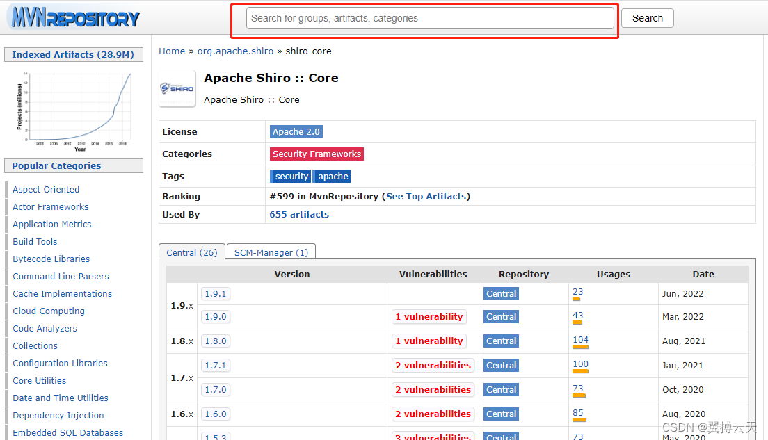Open Security Frameworks category
This screenshot has width=768, height=440.
pyautogui.click(x=317, y=154)
